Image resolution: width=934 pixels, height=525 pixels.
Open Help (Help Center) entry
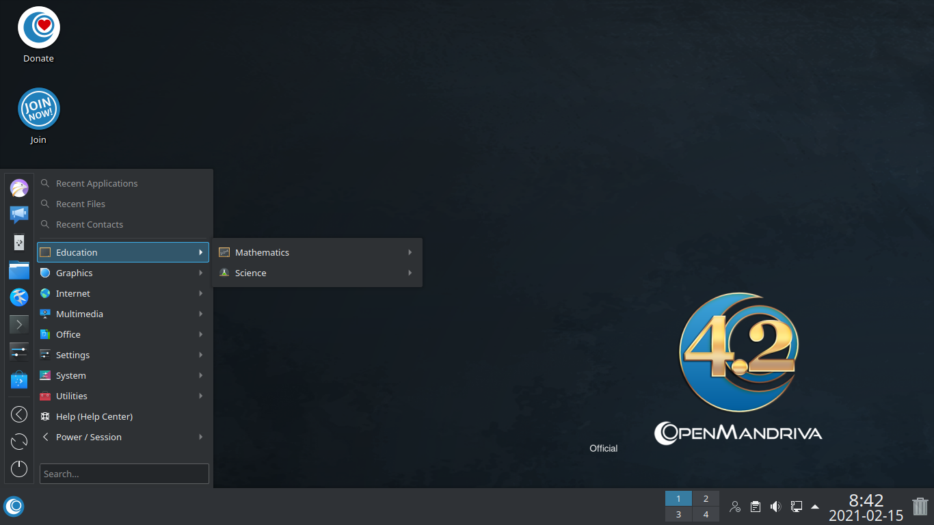123,416
